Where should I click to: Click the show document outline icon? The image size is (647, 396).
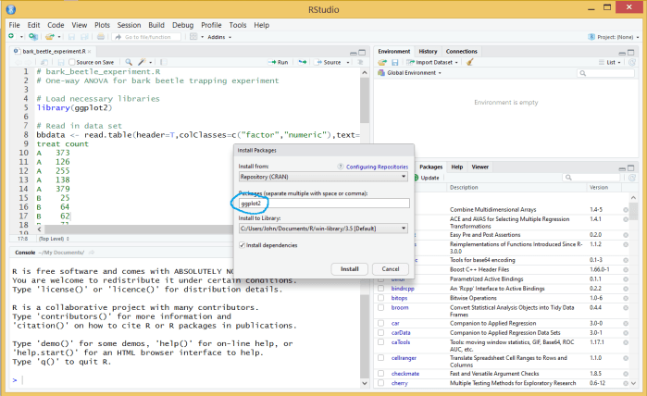pyautogui.click(x=360, y=62)
